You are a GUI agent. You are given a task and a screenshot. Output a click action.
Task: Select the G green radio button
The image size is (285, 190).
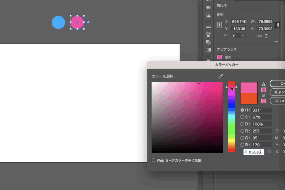[x=242, y=138]
